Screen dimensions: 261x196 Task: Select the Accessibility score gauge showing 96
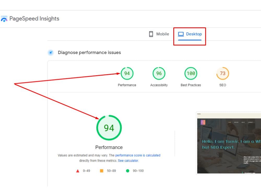[x=159, y=73]
